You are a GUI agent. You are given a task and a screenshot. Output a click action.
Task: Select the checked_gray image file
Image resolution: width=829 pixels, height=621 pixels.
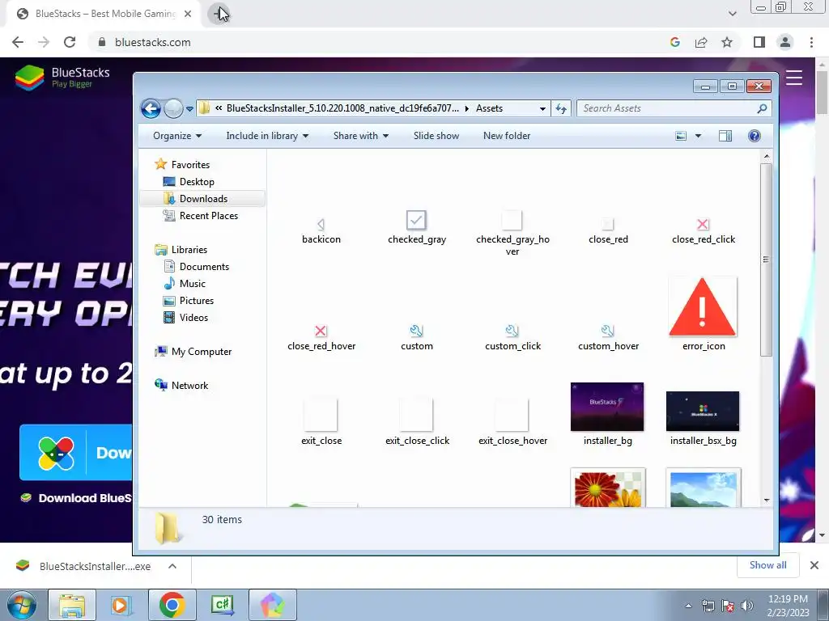[417, 227]
